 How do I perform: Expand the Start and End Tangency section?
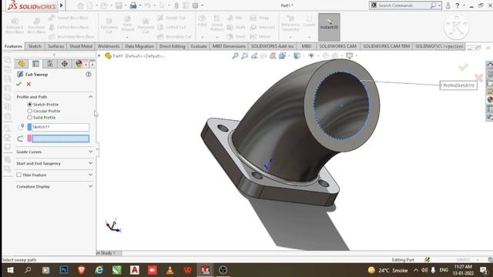91,163
